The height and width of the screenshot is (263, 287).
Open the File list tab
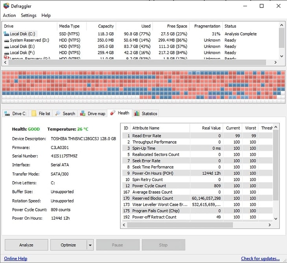(41, 114)
